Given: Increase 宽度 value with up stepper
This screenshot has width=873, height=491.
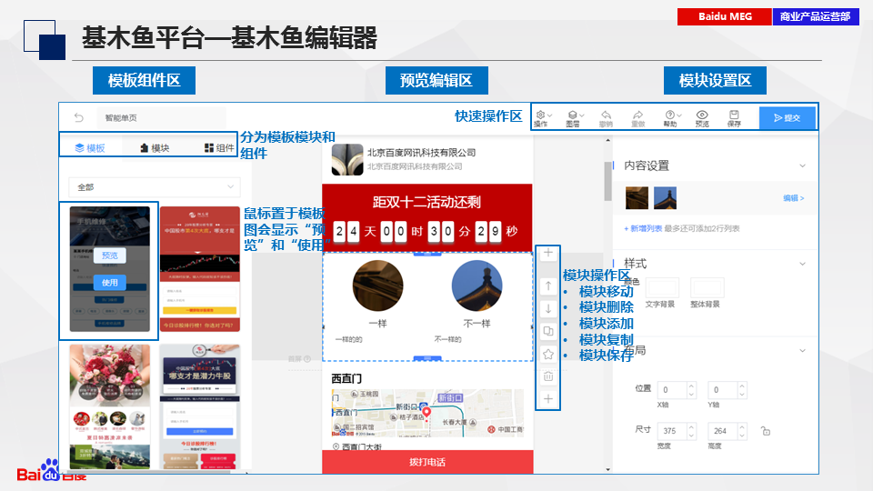Looking at the screenshot, I should pos(691,427).
